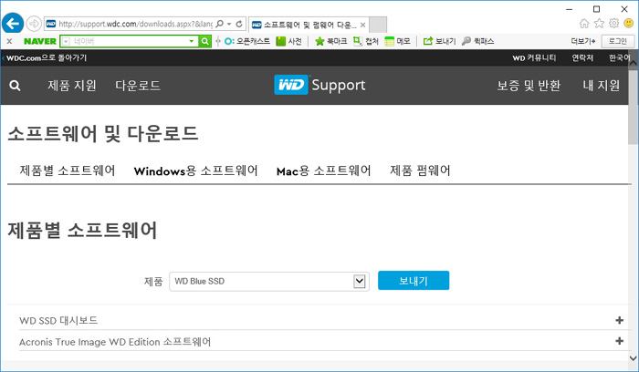This screenshot has height=372, width=639.
Task: Open the 제품 지원 menu
Action: [72, 86]
